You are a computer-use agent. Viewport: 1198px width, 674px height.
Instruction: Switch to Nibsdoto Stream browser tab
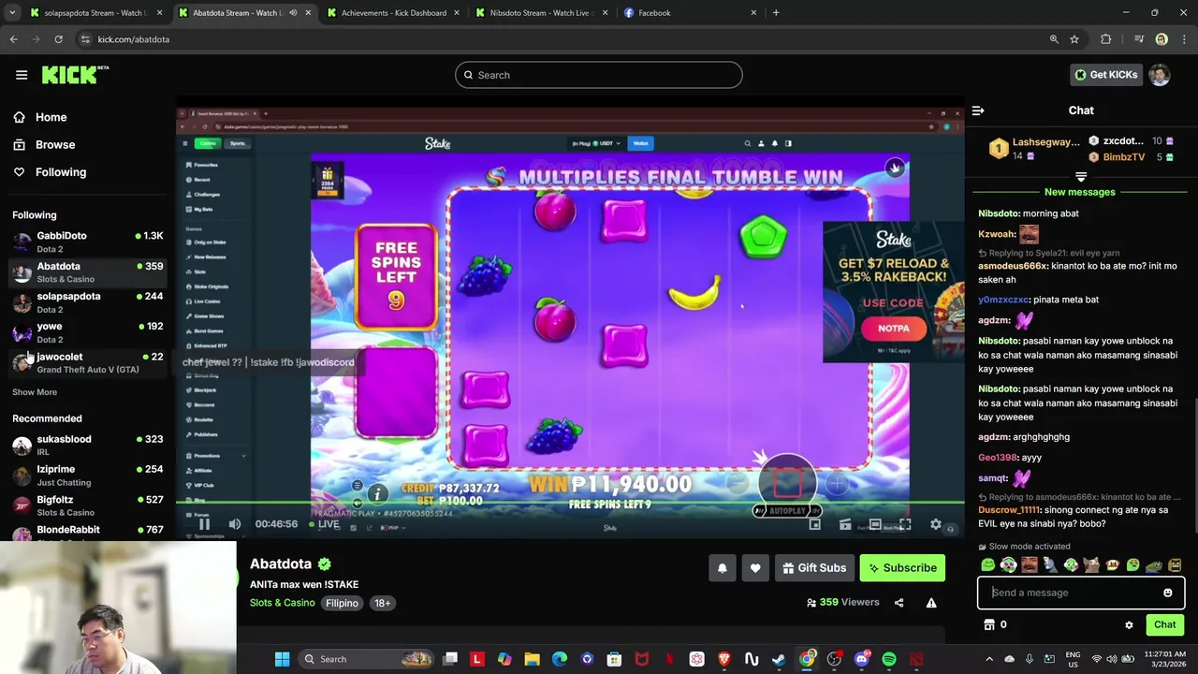[541, 13]
